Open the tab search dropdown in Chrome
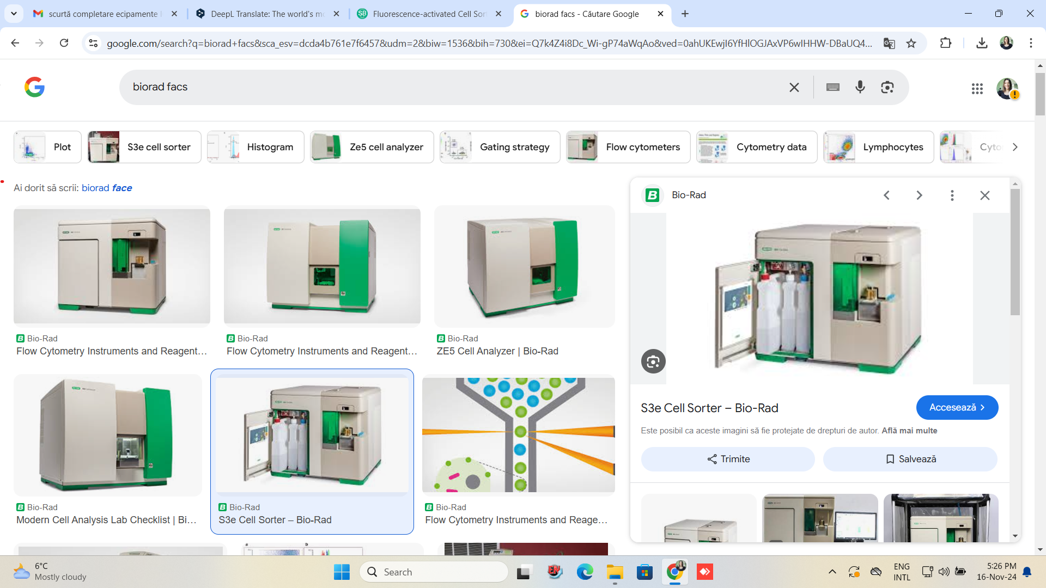This screenshot has height=588, width=1046. click(x=14, y=14)
